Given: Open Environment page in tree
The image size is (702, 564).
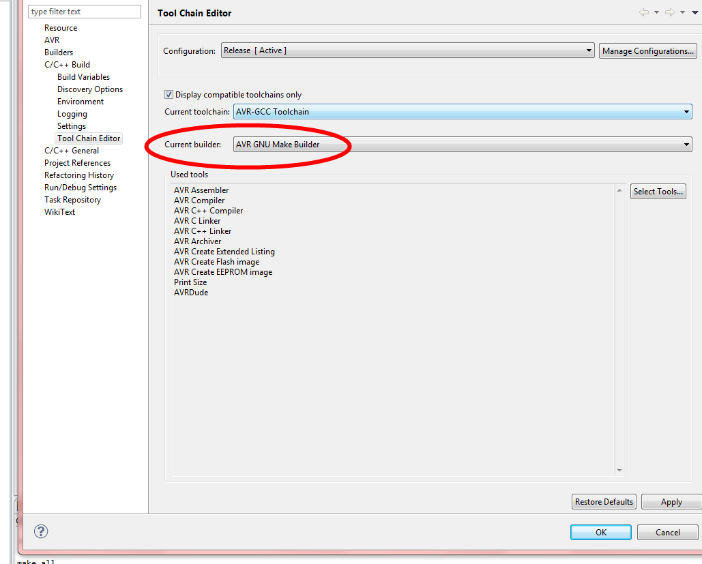Looking at the screenshot, I should pyautogui.click(x=81, y=102).
